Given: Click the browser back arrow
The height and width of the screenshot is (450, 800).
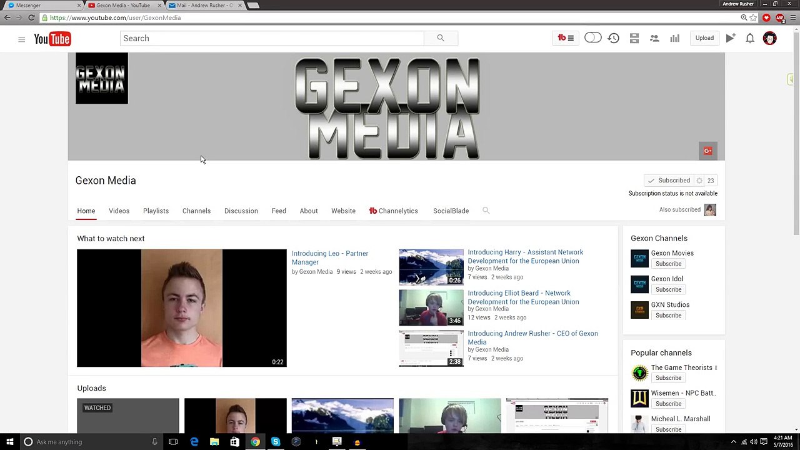Looking at the screenshot, I should [7, 17].
